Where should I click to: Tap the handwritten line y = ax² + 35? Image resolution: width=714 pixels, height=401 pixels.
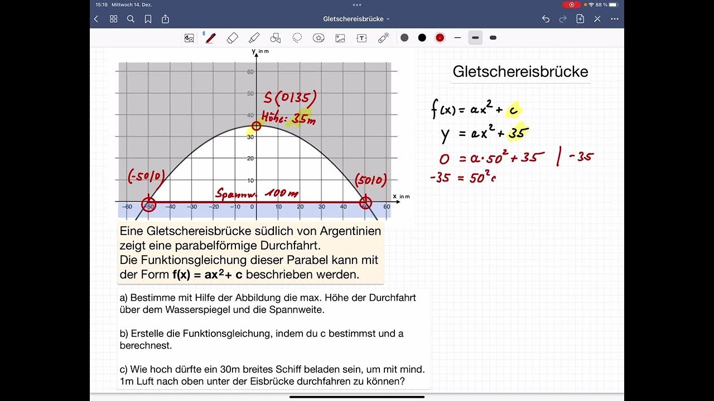(x=484, y=134)
